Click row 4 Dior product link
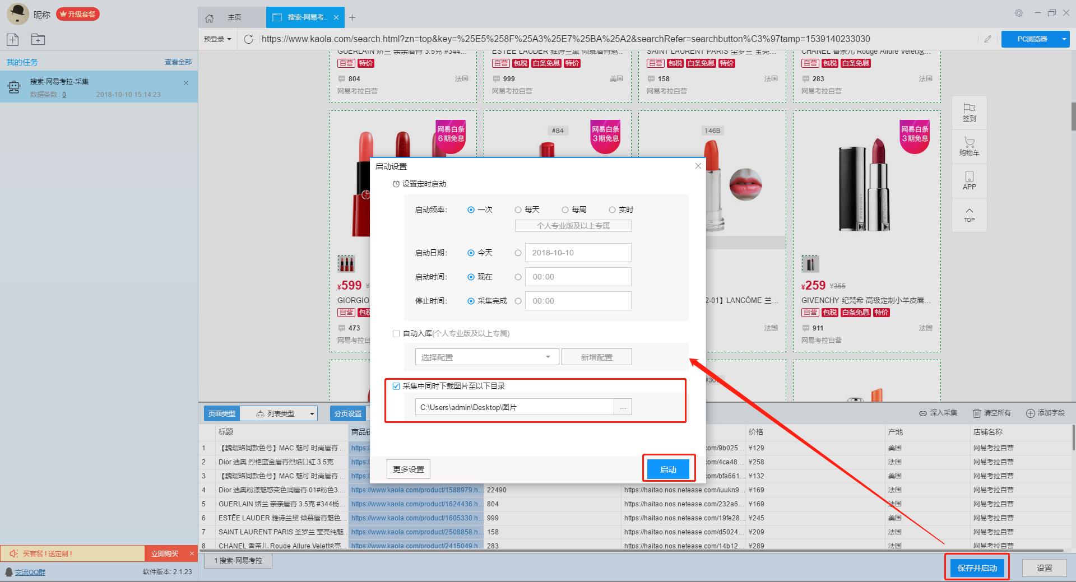This screenshot has width=1076, height=582. (416, 490)
